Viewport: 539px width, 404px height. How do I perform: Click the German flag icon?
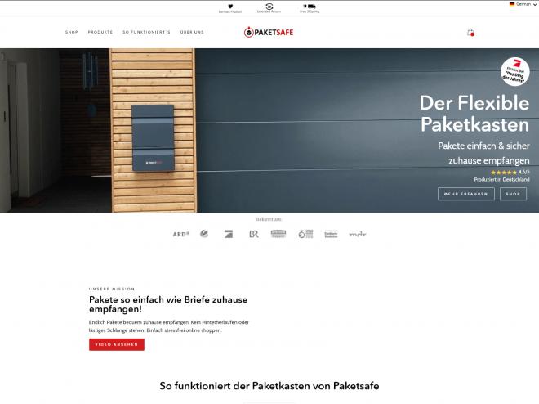512,4
